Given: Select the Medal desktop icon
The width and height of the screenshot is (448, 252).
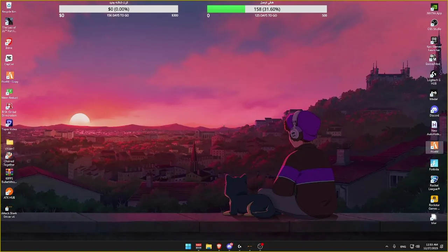Looking at the screenshot, I should (434, 95).
